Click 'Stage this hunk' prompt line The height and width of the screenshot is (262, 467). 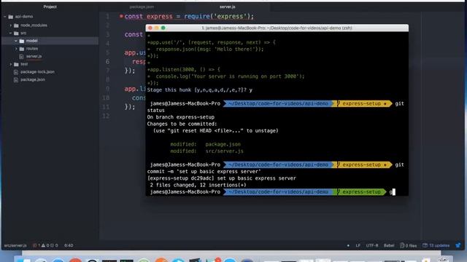[x=199, y=90]
